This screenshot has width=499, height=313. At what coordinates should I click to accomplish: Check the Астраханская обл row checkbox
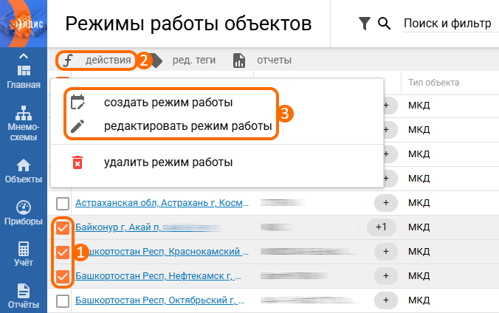point(63,203)
